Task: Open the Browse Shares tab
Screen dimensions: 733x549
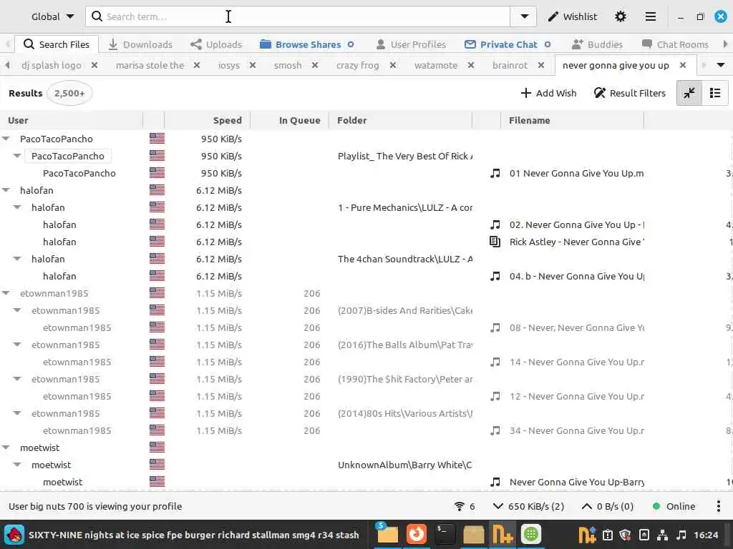Action: click(x=306, y=44)
